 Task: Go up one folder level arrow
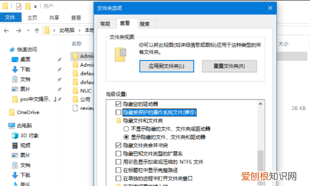coord(37,30)
